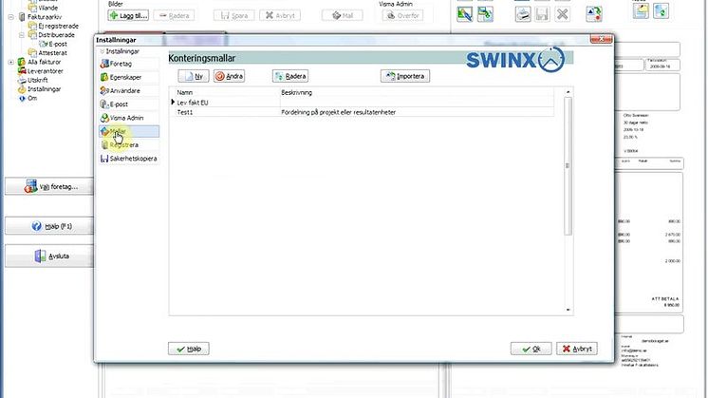Select the Mallar settings section

pos(129,131)
